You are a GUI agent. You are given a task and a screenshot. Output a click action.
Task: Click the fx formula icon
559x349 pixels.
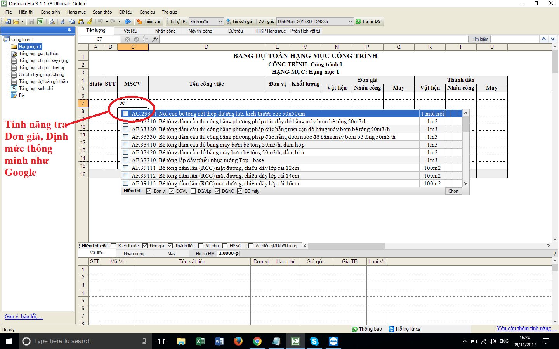[155, 39]
